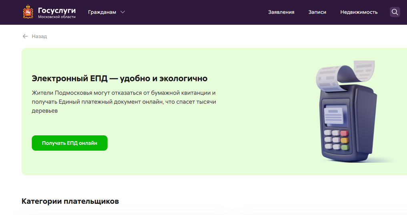Image resolution: width=407 pixels, height=215 pixels.
Task: Expand the Гражданам dropdown chevron
Action: coord(123,12)
